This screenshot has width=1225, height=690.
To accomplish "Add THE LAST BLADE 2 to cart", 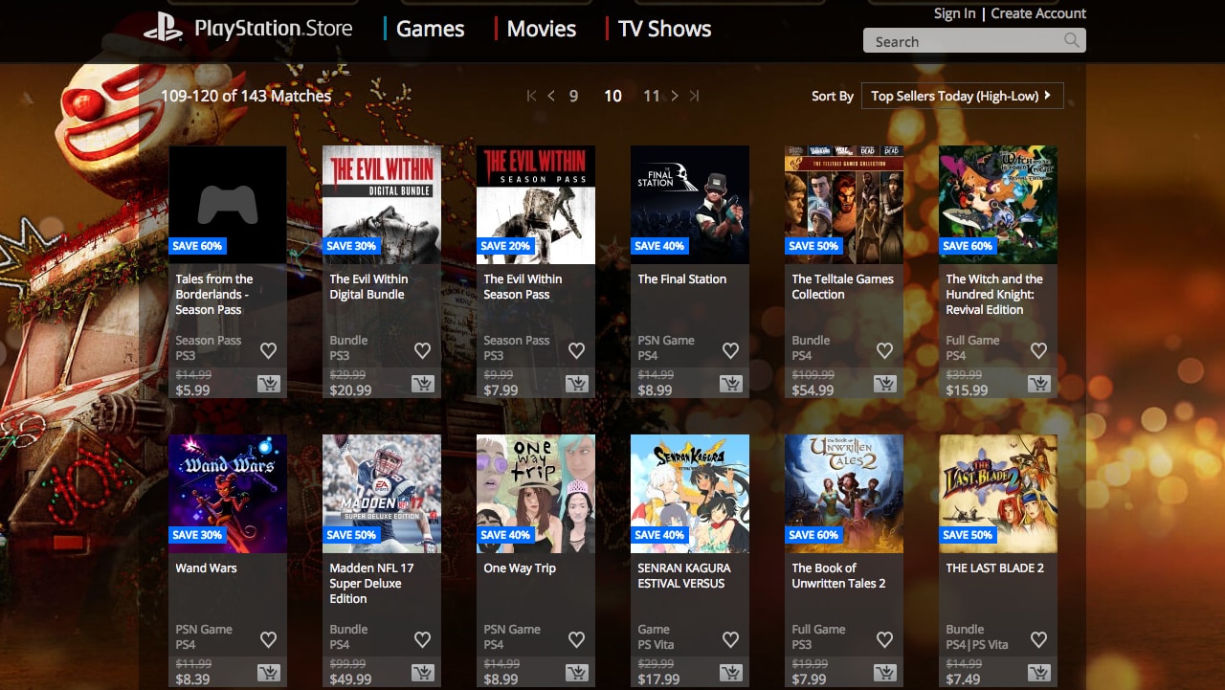I will click(1038, 673).
